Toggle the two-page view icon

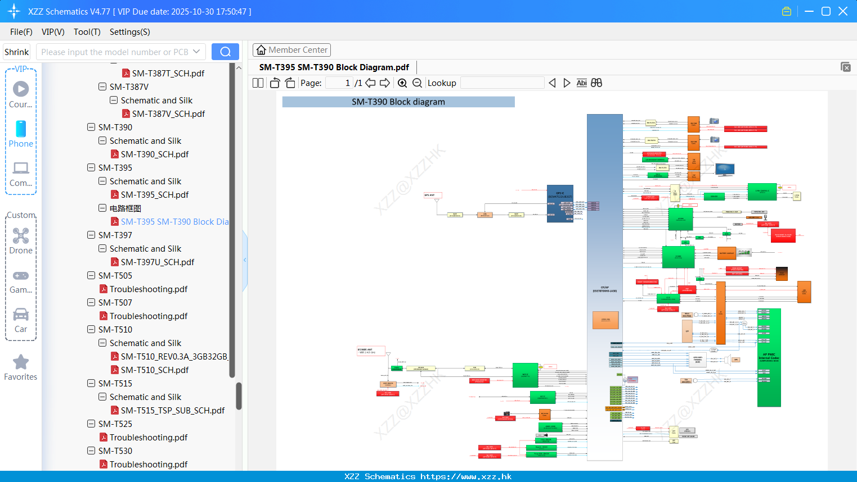(258, 83)
